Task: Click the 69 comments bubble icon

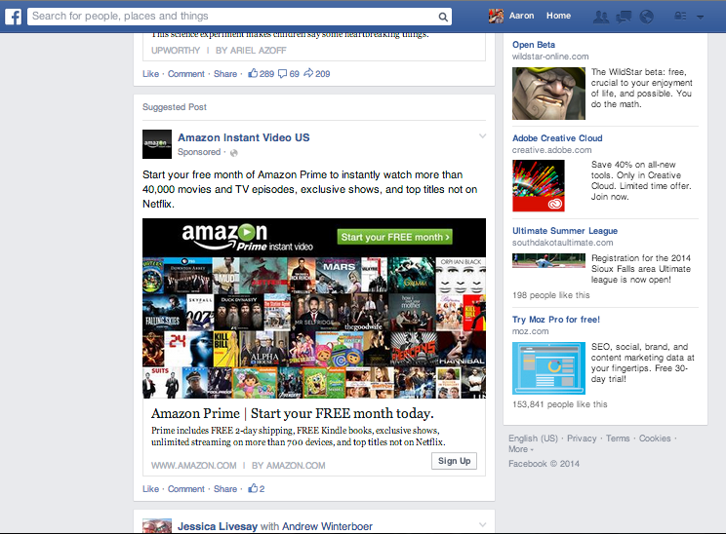Action: point(282,73)
